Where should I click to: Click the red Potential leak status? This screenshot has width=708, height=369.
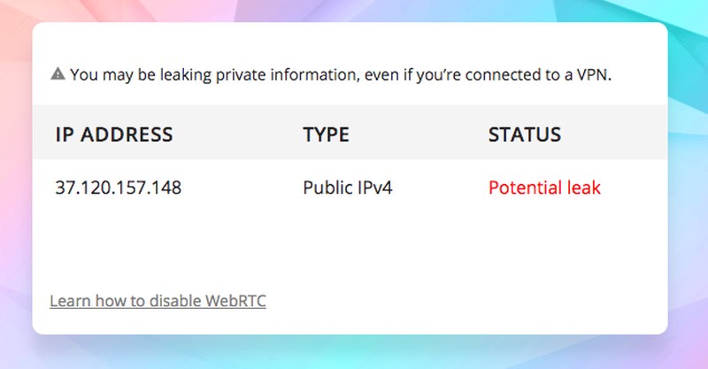click(x=544, y=188)
